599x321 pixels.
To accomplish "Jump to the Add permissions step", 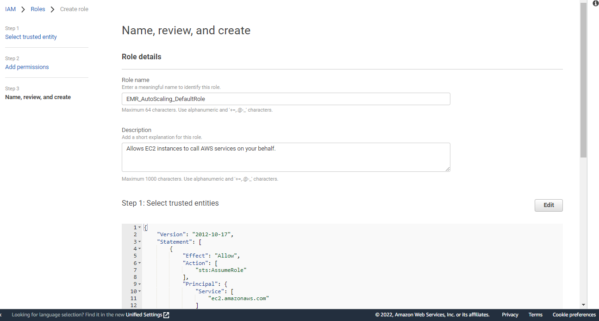I will point(27,67).
